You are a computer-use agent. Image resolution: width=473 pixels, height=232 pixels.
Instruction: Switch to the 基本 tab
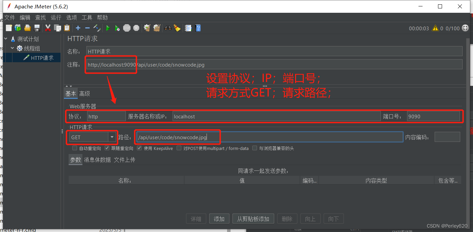(x=71, y=94)
